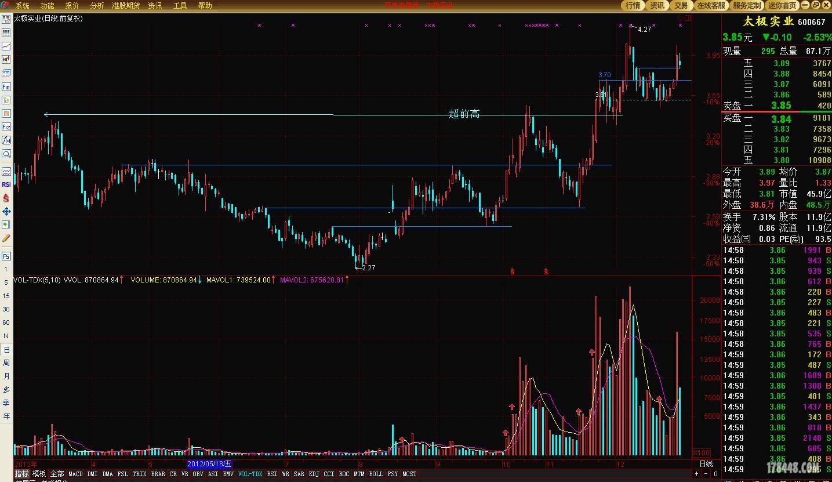Click the intraday line chart icon
The height and width of the screenshot is (482, 832).
tap(6, 46)
